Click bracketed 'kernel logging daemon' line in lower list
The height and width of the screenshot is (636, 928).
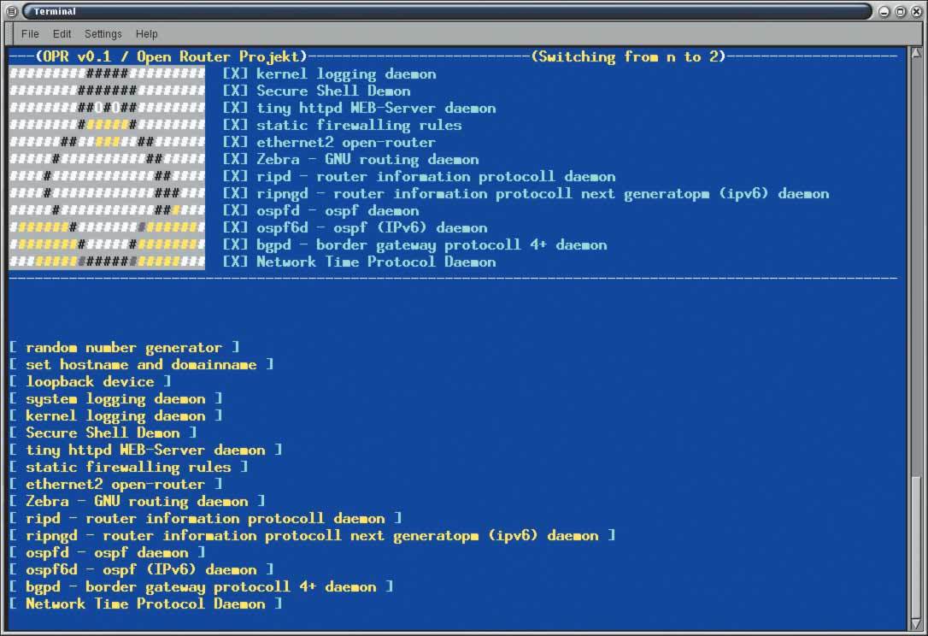pos(116,415)
